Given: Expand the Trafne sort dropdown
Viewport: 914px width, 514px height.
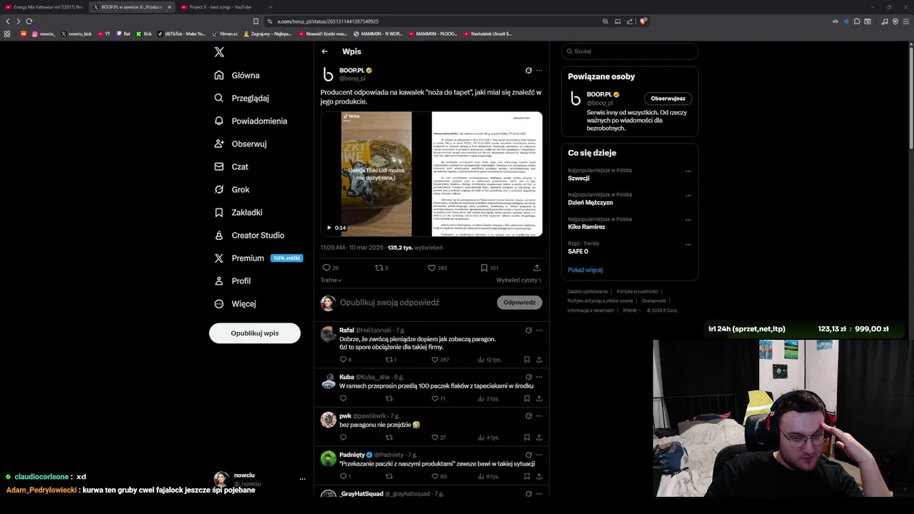Looking at the screenshot, I should 331,281.
